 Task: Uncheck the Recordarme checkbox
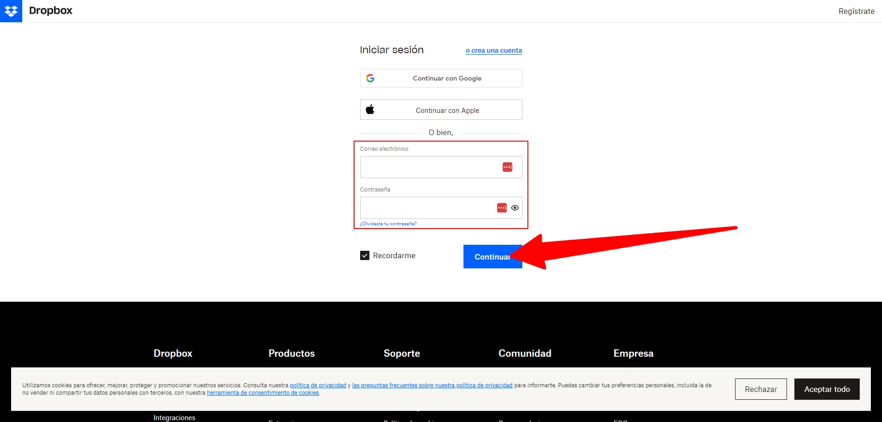364,255
